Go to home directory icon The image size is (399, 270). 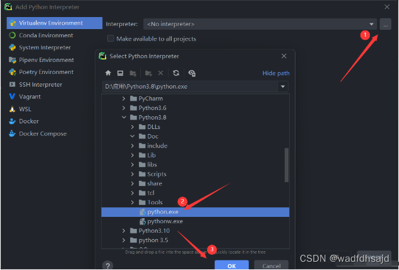pos(108,73)
